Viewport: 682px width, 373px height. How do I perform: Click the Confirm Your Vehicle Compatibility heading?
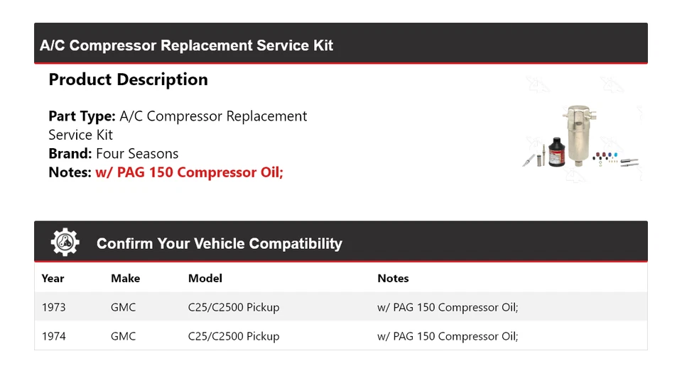click(219, 243)
